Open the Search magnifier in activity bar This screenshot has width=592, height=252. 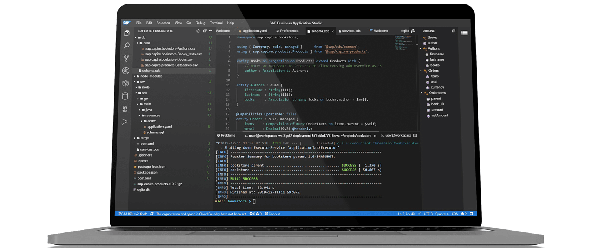click(127, 45)
